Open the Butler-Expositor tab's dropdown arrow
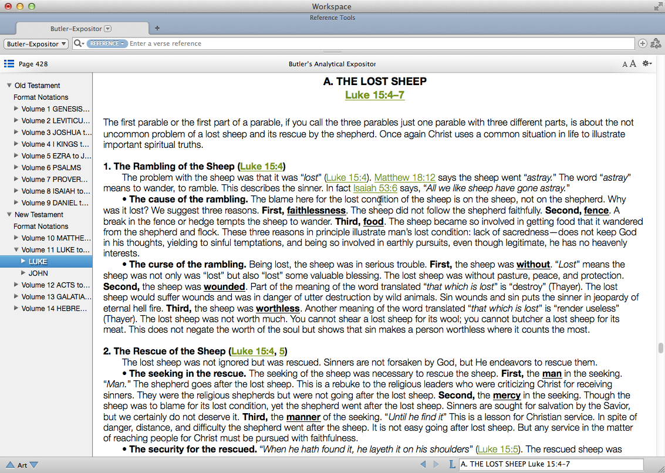 tap(108, 28)
